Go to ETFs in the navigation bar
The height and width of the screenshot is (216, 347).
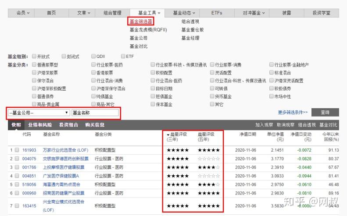click(217, 13)
